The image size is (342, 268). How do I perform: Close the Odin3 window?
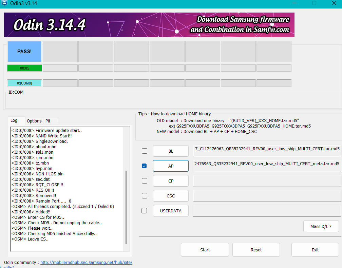tap(334, 3)
